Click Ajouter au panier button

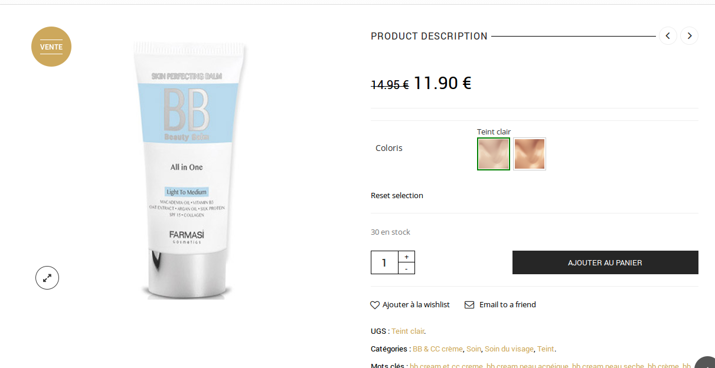605,262
